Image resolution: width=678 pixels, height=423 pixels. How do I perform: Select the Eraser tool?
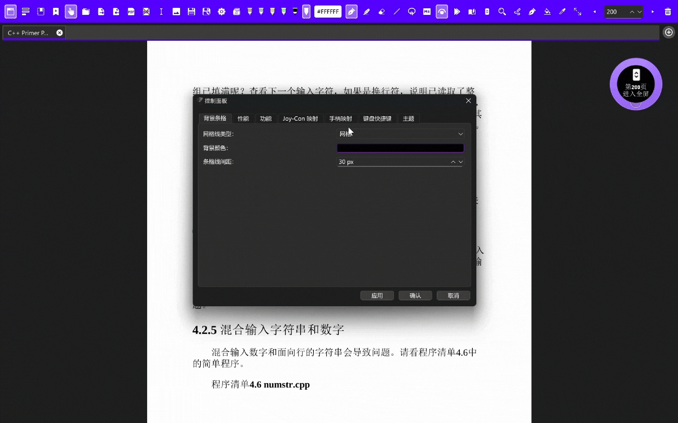pos(381,11)
